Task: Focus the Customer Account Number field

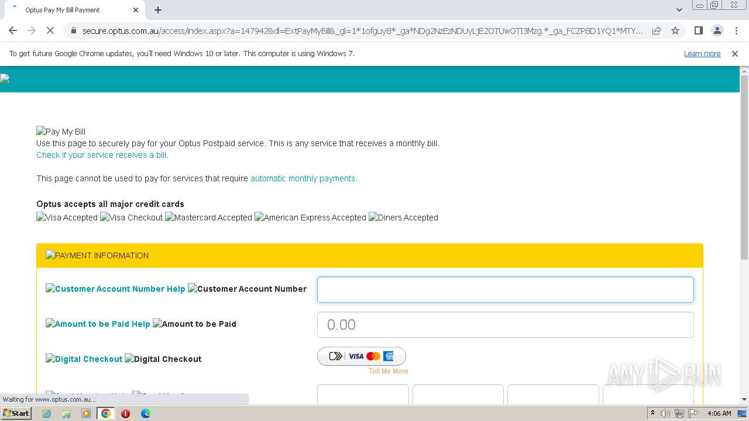Action: click(506, 290)
